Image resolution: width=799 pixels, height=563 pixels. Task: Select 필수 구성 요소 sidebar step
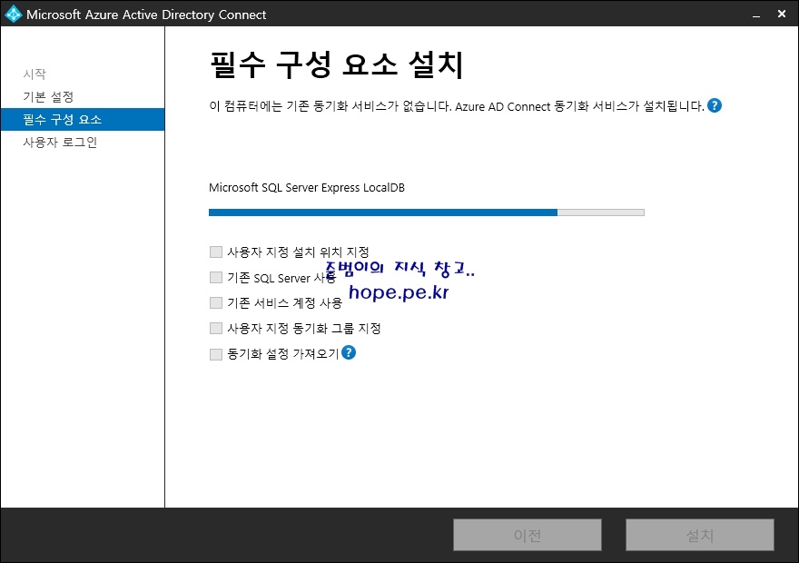tap(83, 119)
